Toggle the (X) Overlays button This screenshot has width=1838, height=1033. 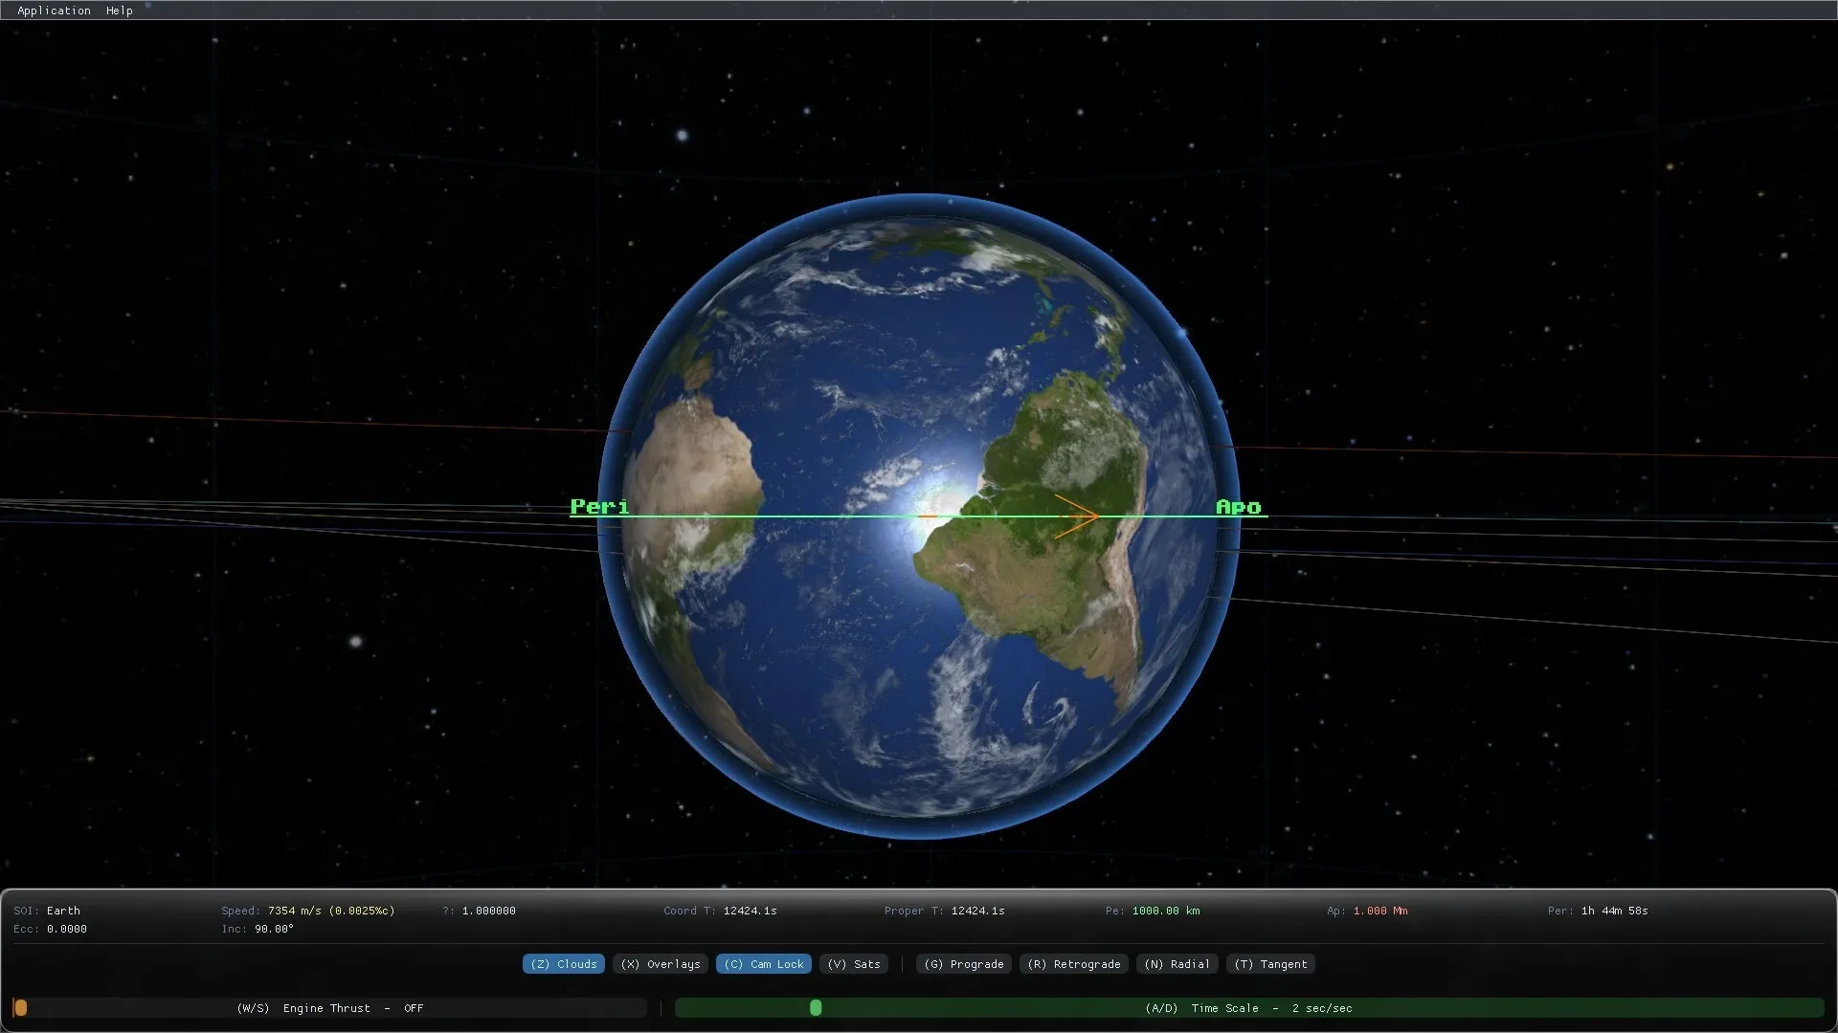(661, 964)
